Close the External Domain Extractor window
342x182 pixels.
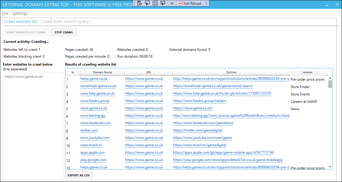(x=337, y=4)
